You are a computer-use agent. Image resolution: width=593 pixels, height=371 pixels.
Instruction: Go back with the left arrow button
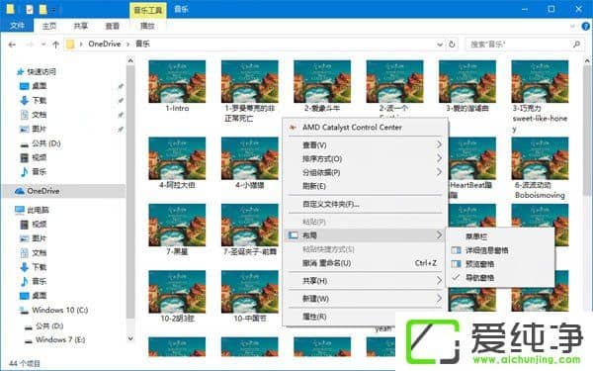(12, 45)
